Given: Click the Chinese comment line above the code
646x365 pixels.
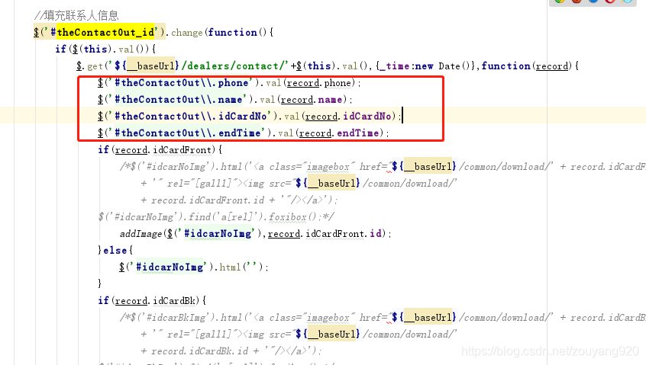Looking at the screenshot, I should [x=76, y=15].
